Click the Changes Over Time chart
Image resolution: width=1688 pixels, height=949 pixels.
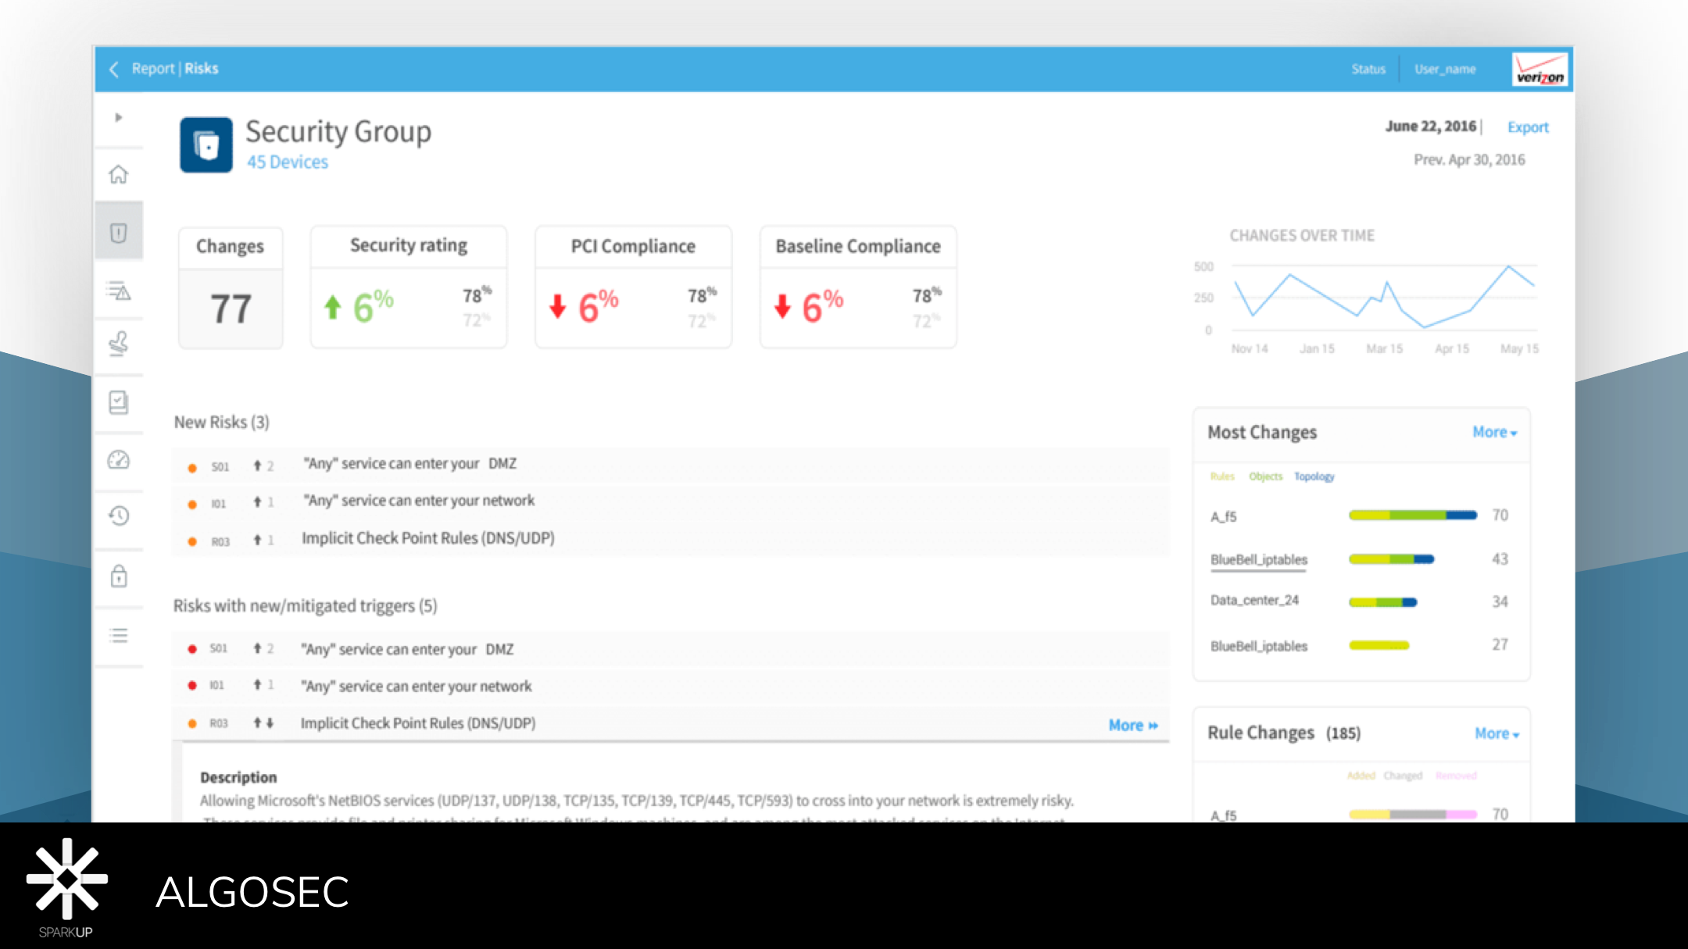pos(1385,298)
